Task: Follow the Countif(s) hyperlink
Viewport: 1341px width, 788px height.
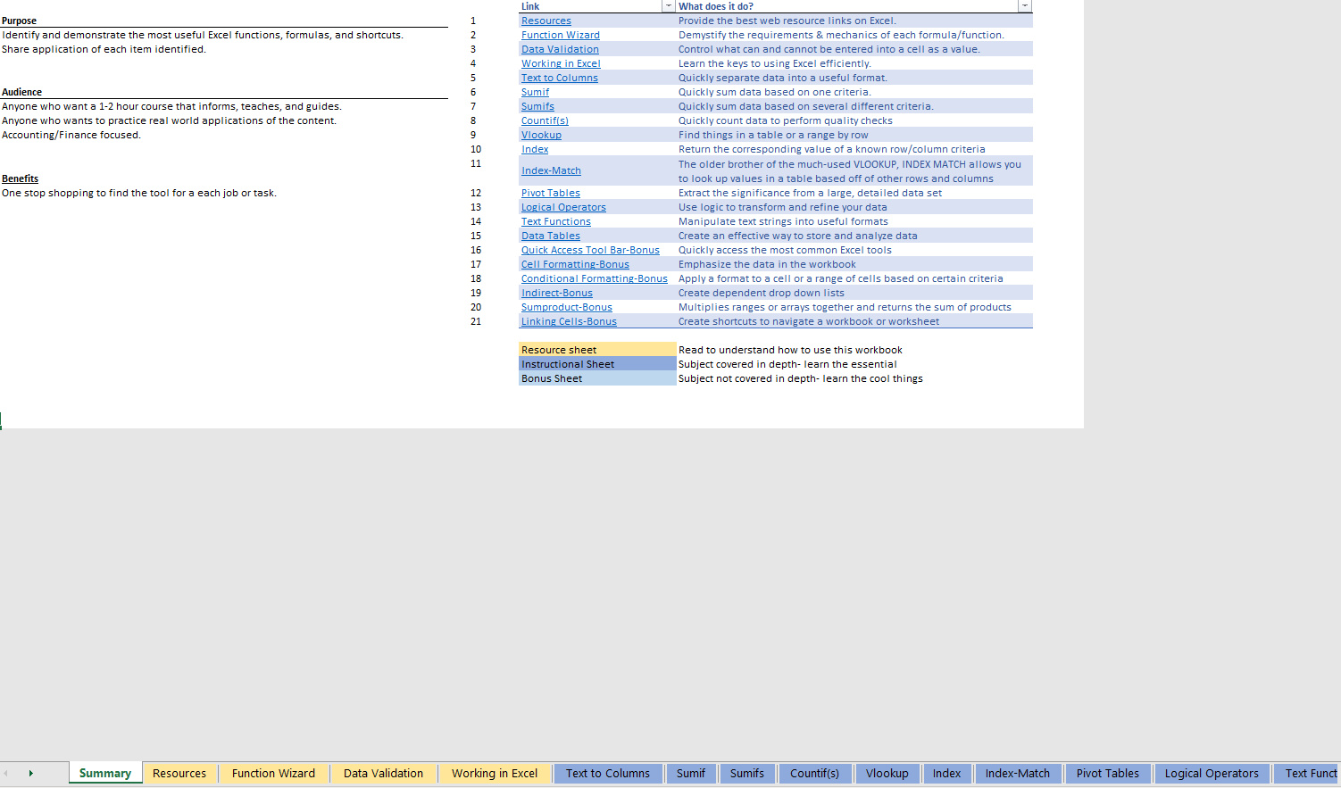Action: [545, 120]
